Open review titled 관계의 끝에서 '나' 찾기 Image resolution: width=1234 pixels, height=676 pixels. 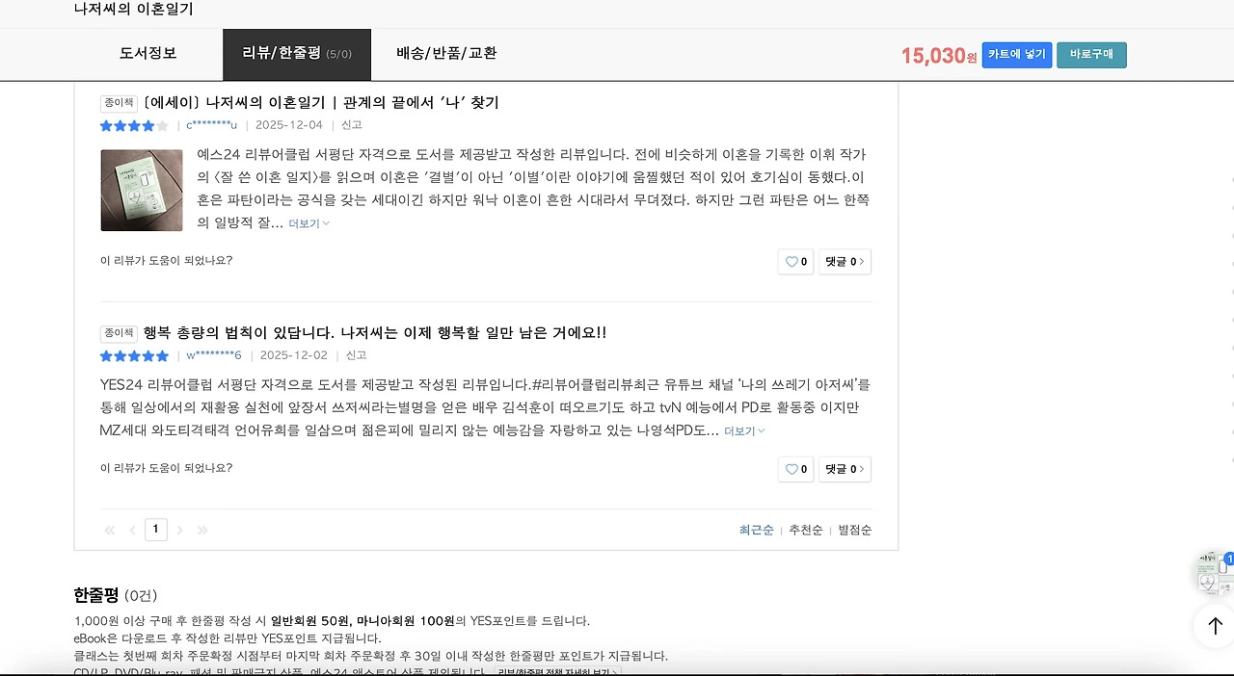coord(321,102)
